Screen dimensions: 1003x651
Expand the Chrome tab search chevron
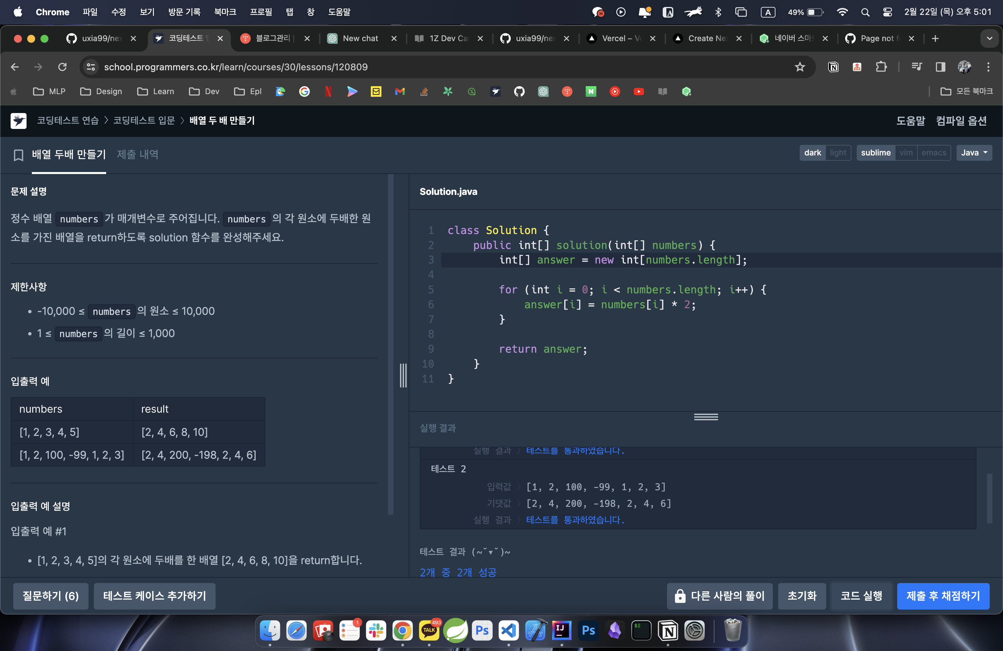coord(989,38)
